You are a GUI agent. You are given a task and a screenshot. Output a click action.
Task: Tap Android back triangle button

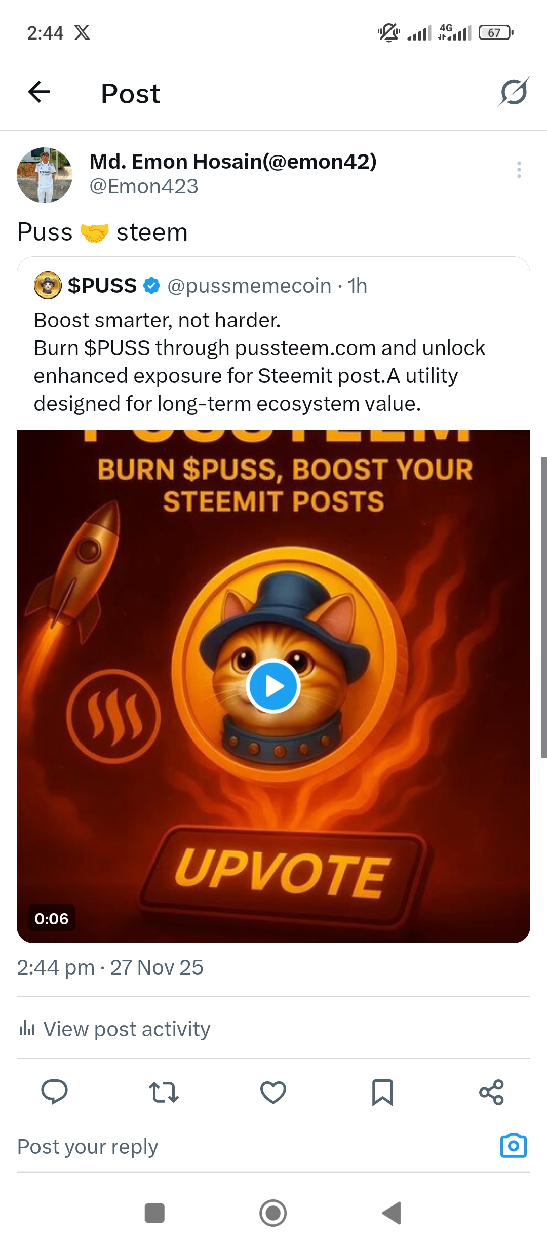click(x=392, y=1213)
